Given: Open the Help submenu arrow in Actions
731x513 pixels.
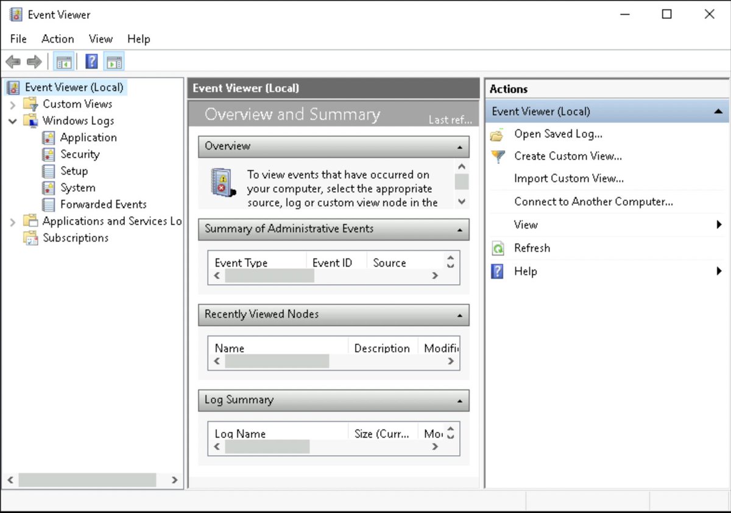Looking at the screenshot, I should (719, 271).
